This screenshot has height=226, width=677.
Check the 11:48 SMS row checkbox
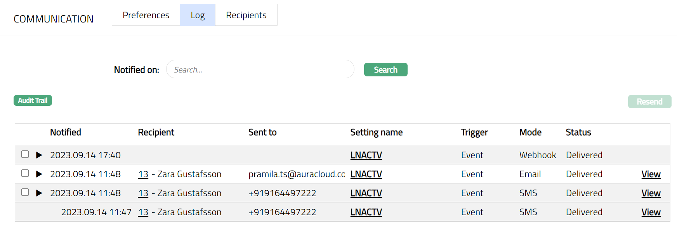point(25,192)
